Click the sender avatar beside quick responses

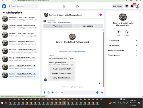45,80
